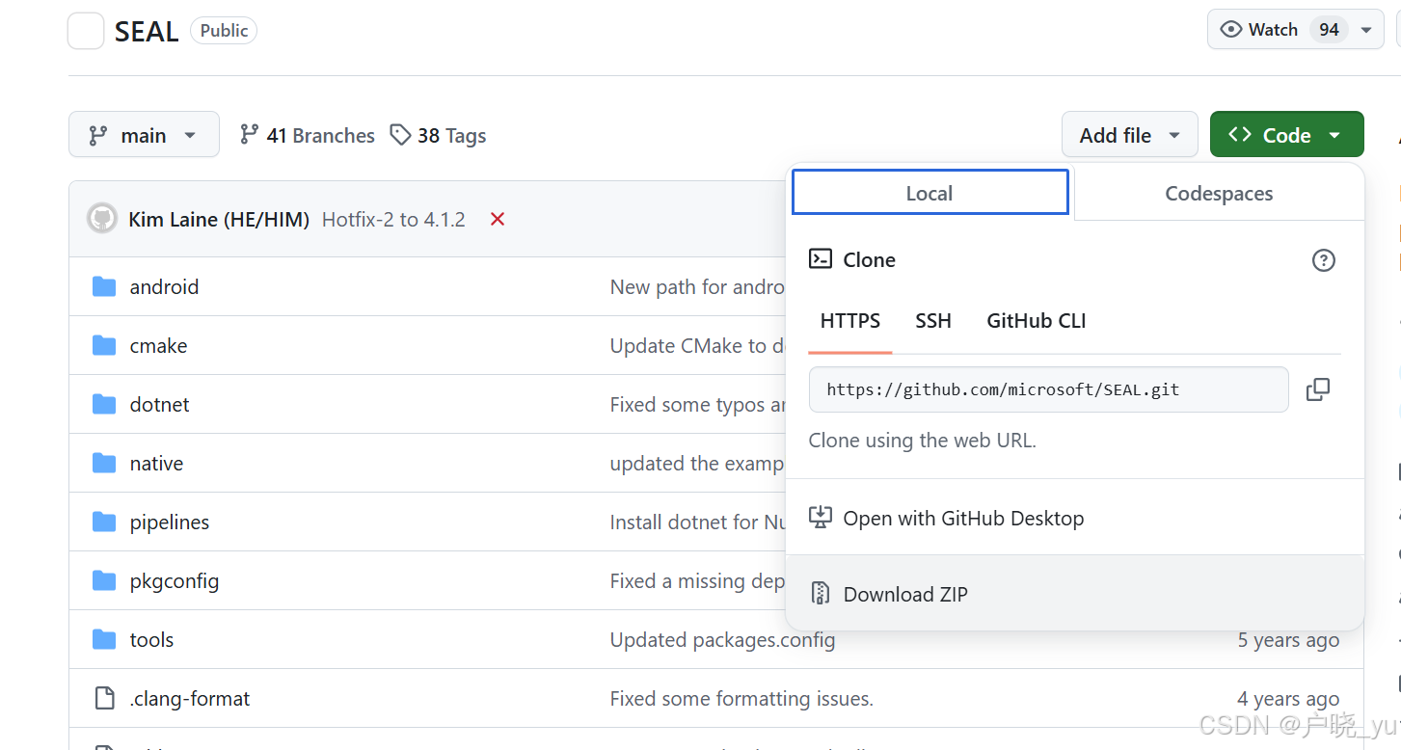The width and height of the screenshot is (1401, 750).
Task: Click the GitHub Desktop download icon
Action: point(821,518)
